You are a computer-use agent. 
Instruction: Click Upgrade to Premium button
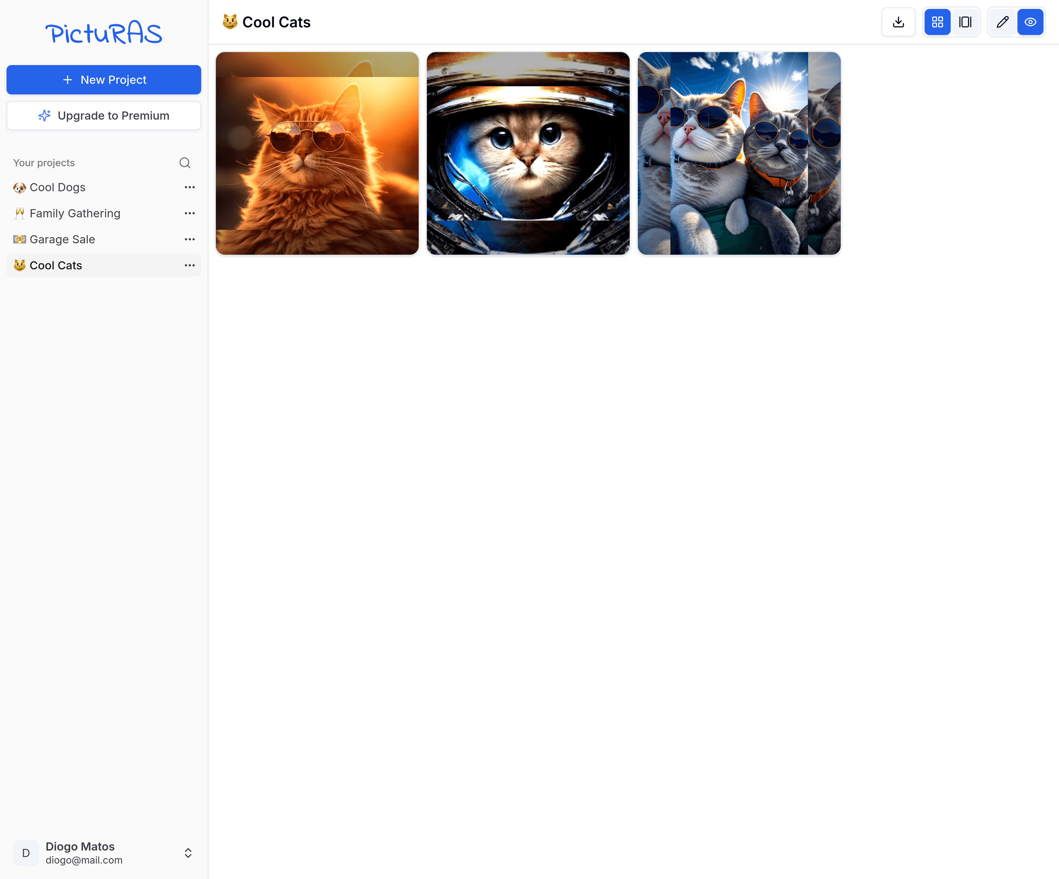[x=104, y=116]
